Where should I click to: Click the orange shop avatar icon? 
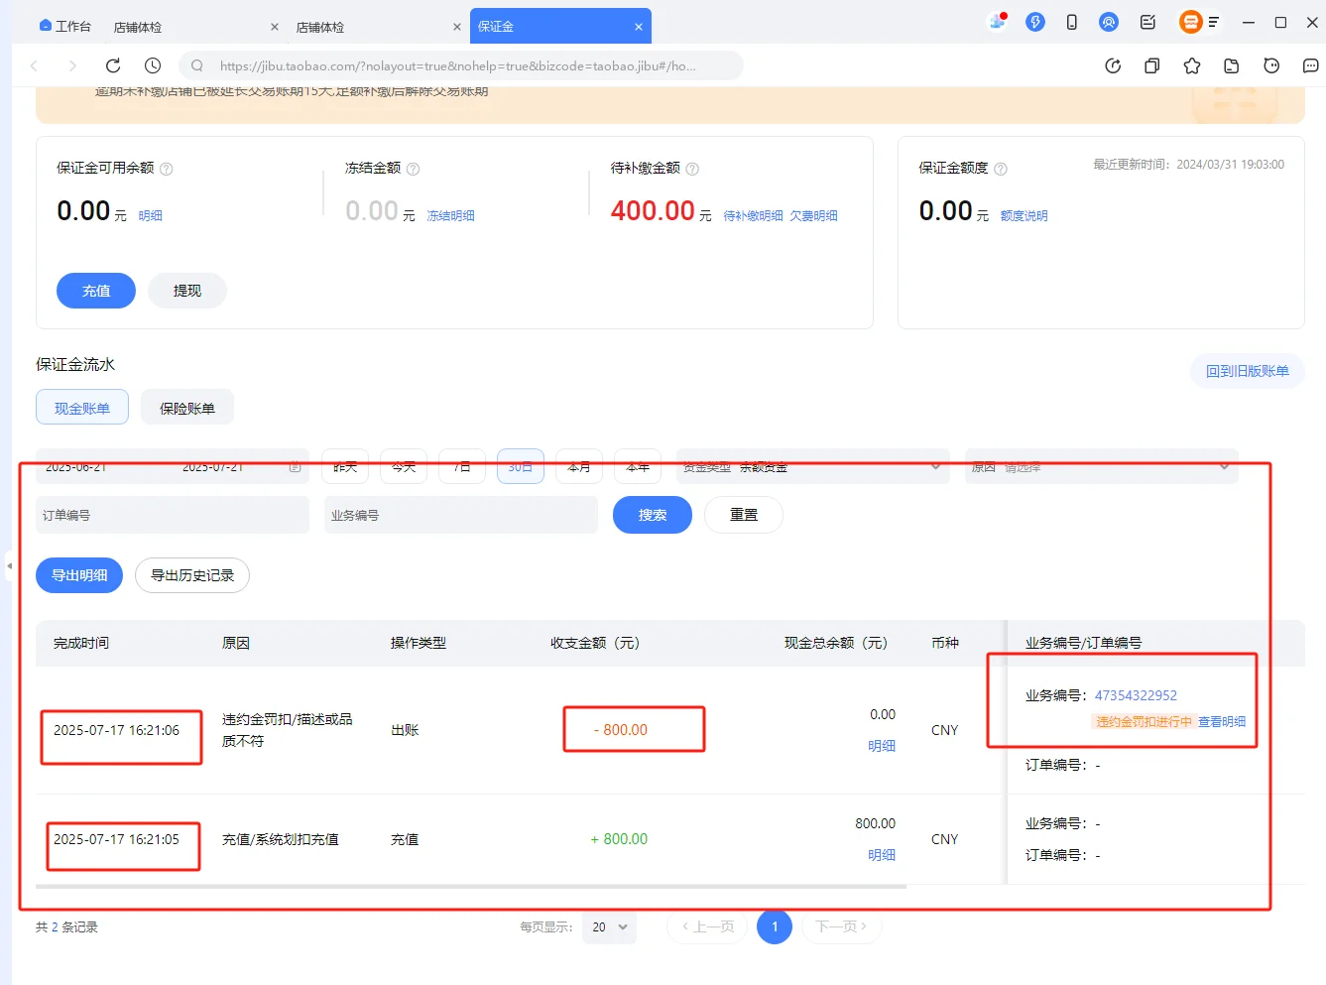[x=1190, y=22]
